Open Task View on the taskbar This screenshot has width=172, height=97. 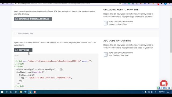click(16, 92)
